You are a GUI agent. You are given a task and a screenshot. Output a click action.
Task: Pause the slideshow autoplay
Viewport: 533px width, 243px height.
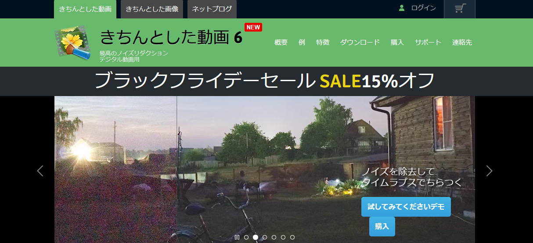(237, 237)
